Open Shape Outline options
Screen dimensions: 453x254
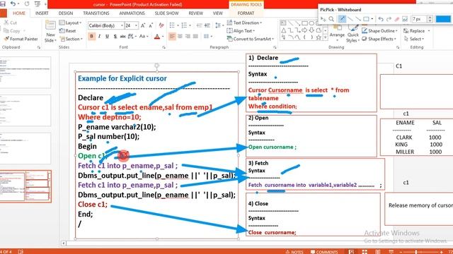379,30
